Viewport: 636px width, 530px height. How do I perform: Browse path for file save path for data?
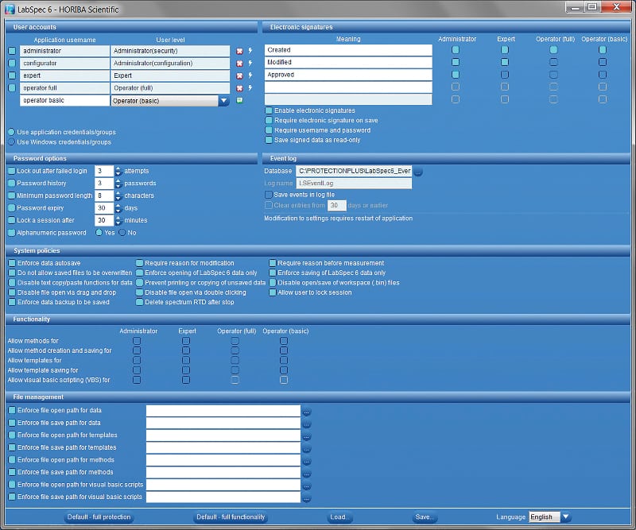pos(307,424)
